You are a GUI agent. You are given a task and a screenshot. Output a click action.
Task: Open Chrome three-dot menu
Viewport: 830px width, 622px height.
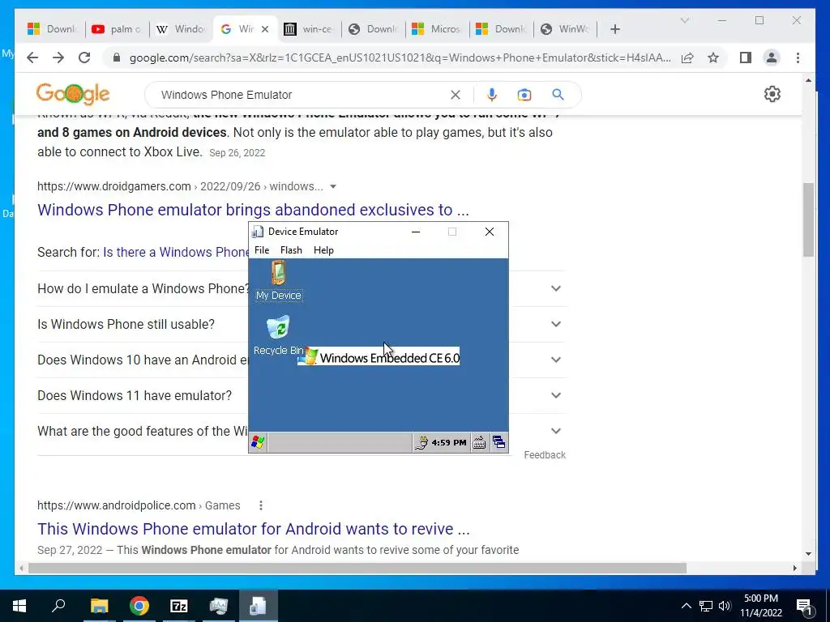click(x=798, y=58)
